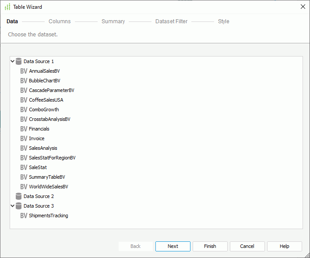Click the BV icon beside CascadeParameterBV
The height and width of the screenshot is (258, 310).
[24, 90]
